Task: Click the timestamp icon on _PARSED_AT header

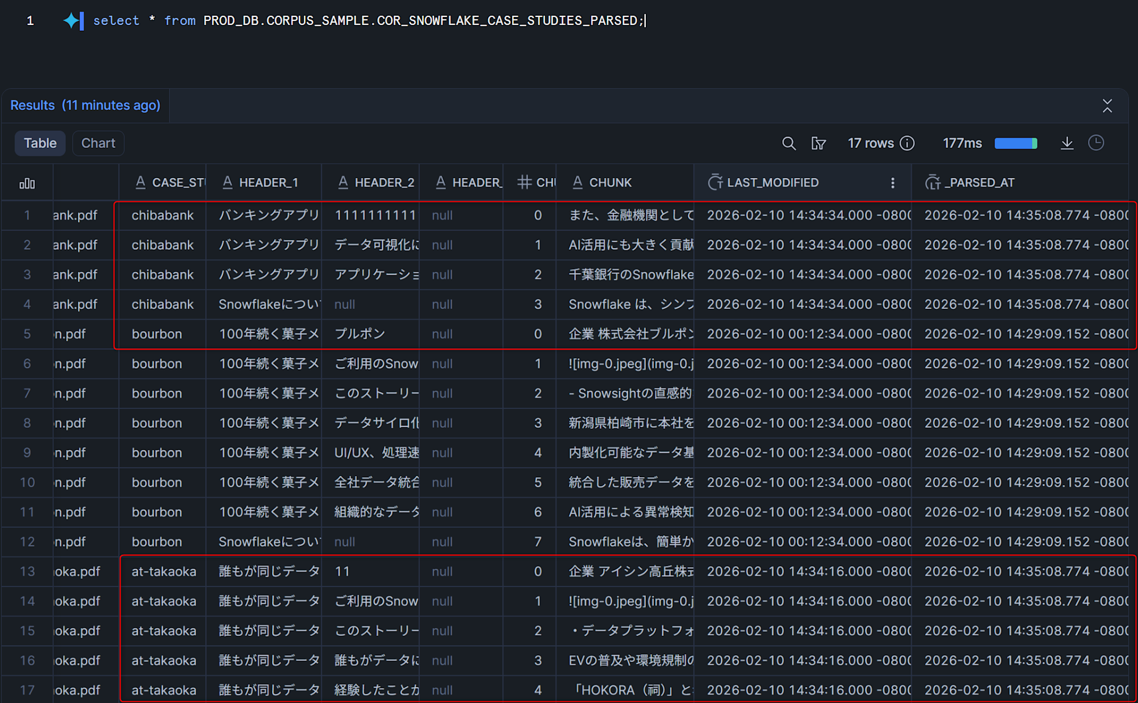Action: pos(934,182)
